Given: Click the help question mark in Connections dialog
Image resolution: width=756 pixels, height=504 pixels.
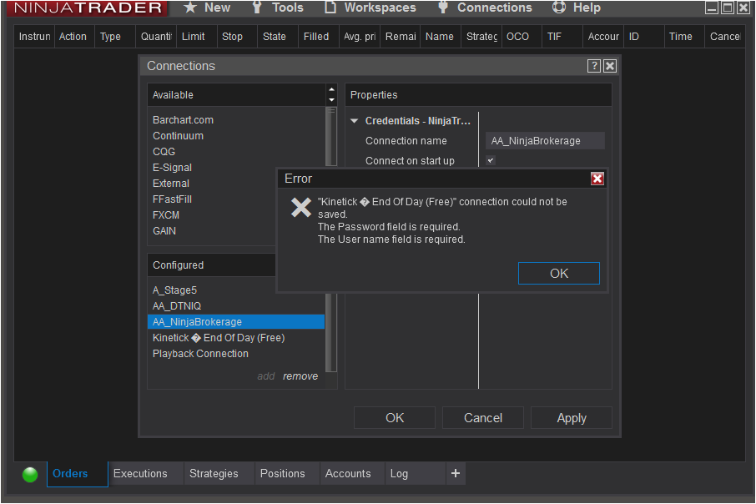Looking at the screenshot, I should click(594, 66).
